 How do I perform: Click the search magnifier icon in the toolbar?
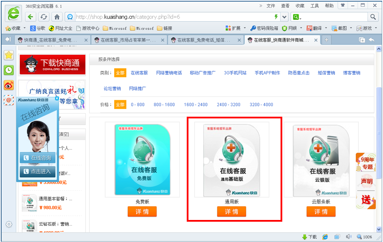373,17
